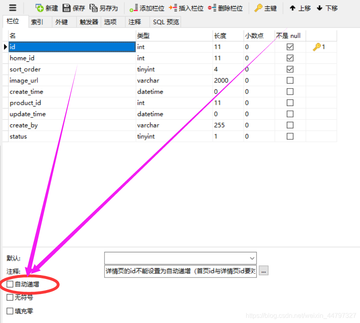
Task: Enable not-null for update_time
Action: click(x=290, y=114)
